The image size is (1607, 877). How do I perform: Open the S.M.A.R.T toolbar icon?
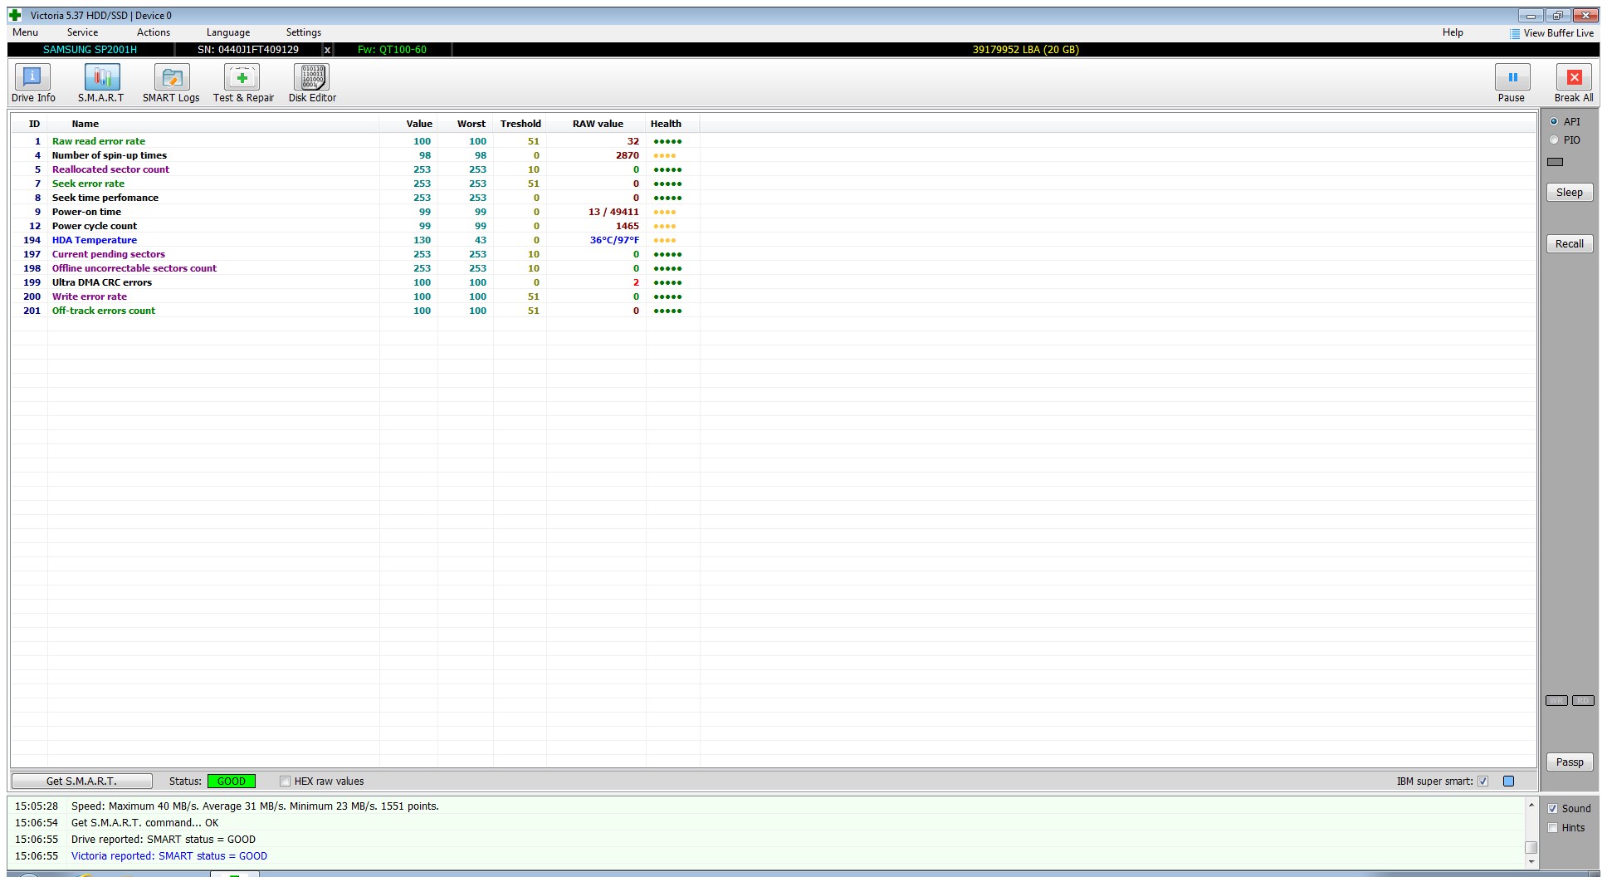(101, 77)
